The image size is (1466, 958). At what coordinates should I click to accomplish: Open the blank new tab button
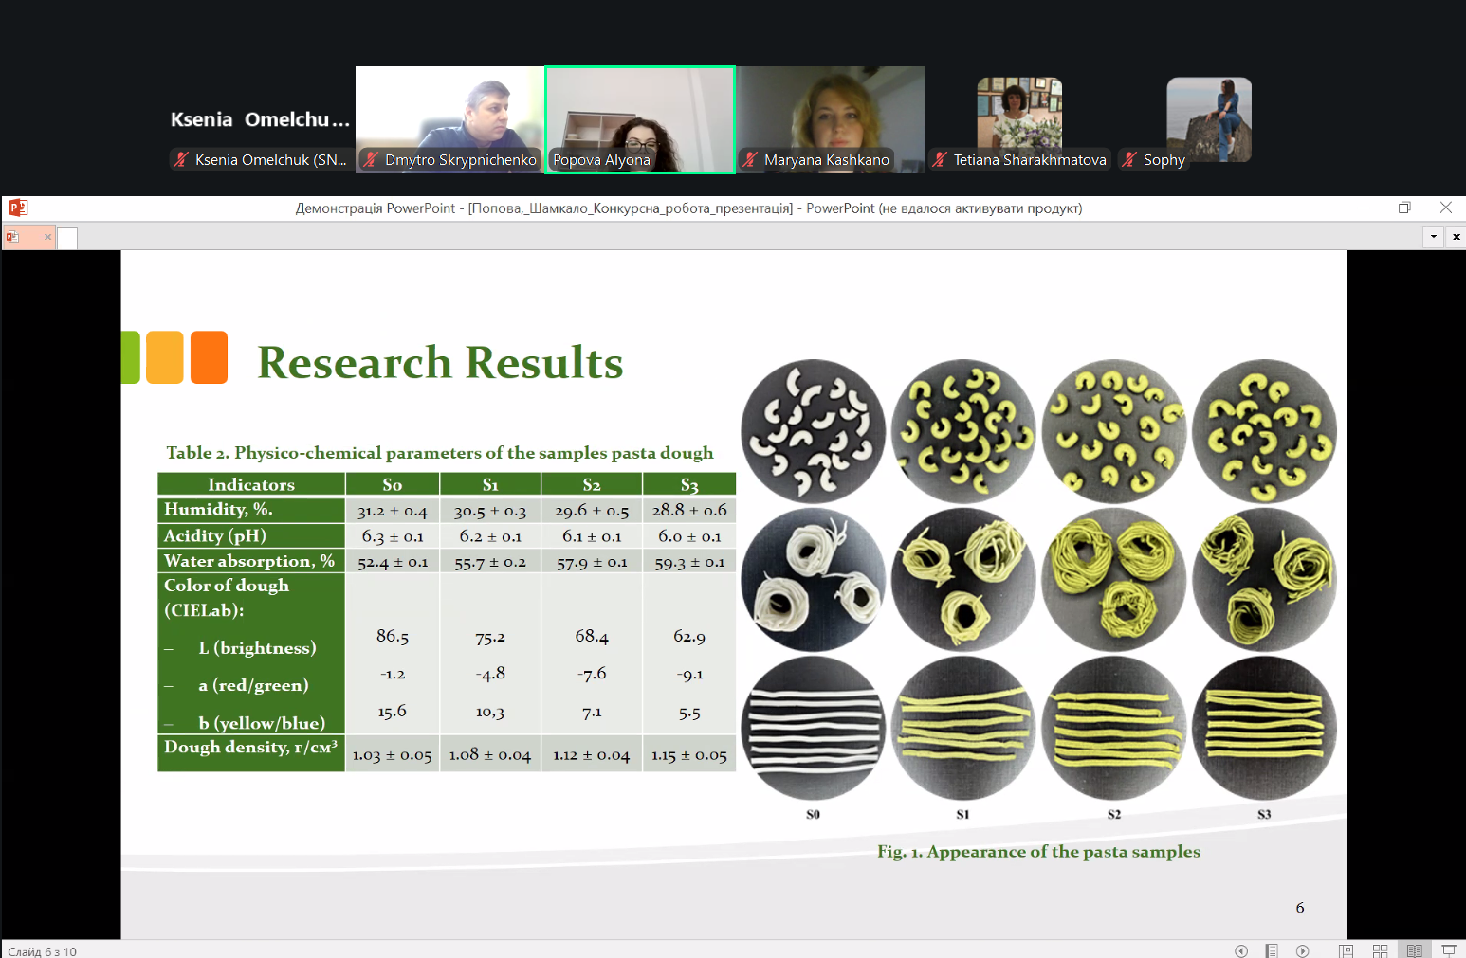pos(67,237)
